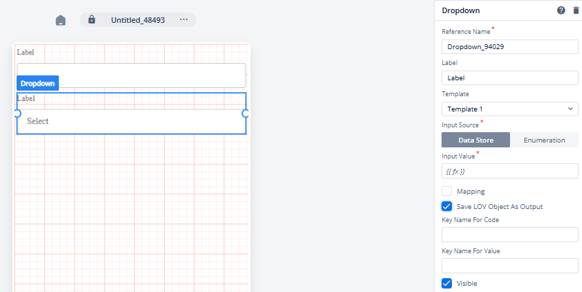Delete the dropdown with trash icon
The image size is (582, 292).
pyautogui.click(x=576, y=10)
